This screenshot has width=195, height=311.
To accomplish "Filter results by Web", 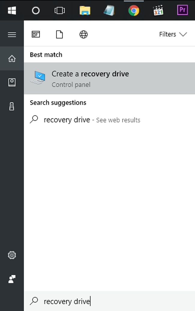I will coord(83,34).
